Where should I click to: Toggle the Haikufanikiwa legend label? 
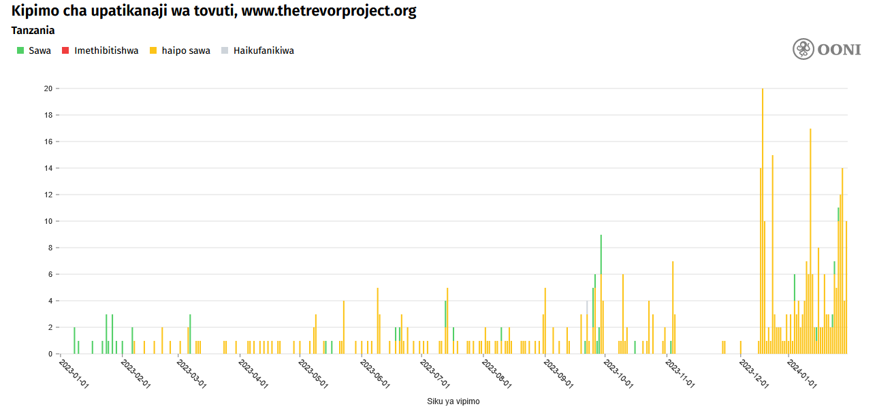point(264,50)
